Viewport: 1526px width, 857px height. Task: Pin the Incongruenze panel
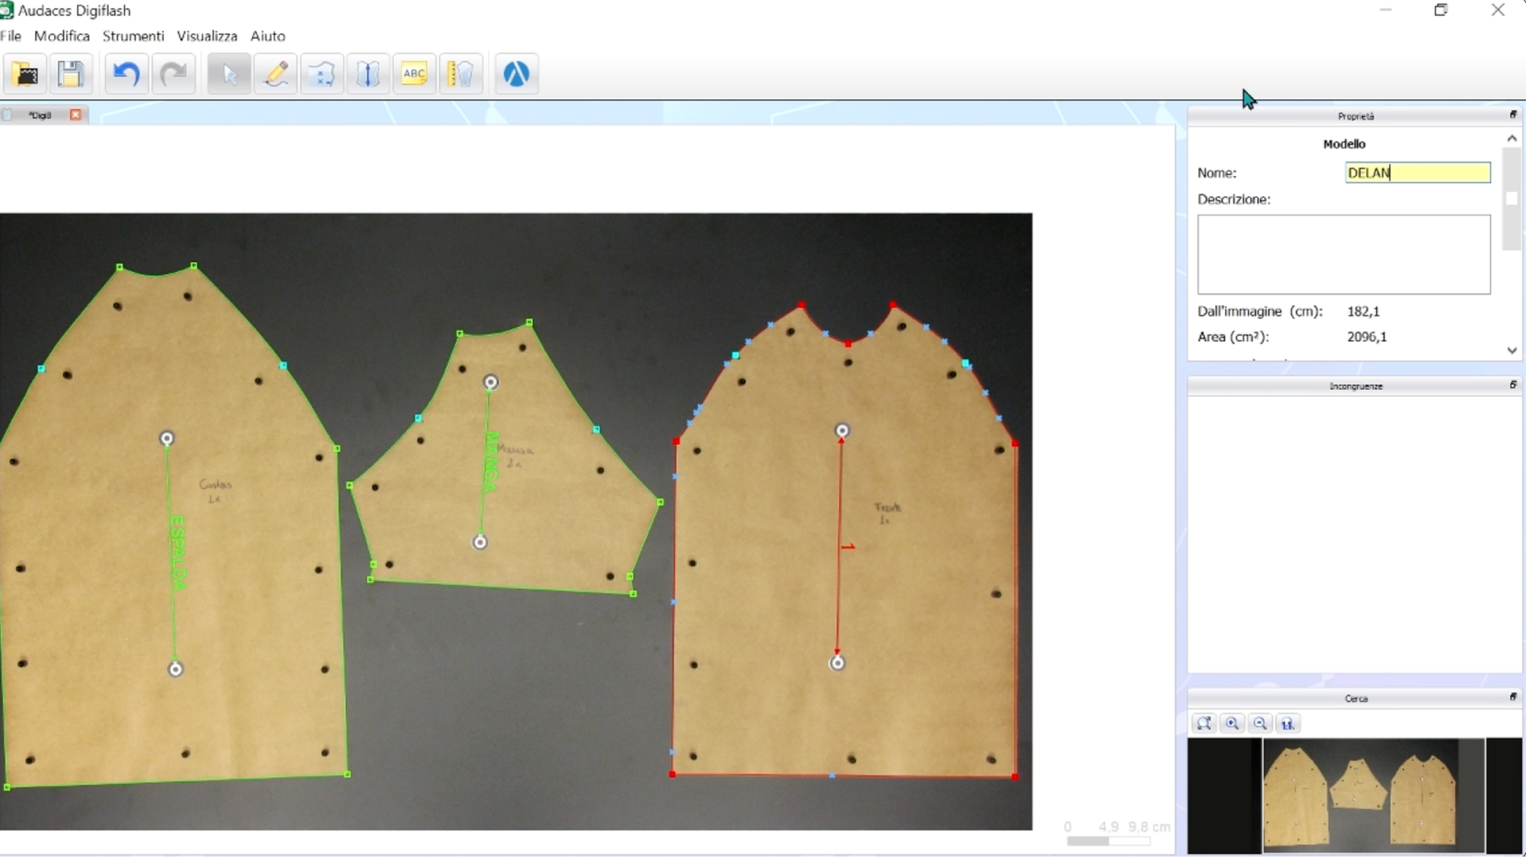coord(1514,385)
